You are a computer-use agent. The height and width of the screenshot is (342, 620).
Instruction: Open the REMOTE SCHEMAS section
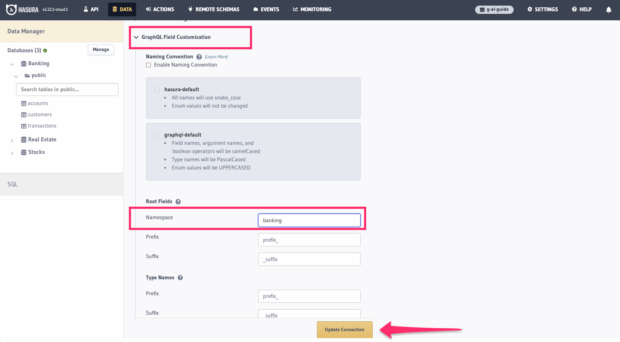click(214, 9)
